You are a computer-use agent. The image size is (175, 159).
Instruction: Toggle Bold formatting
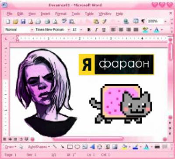(89, 30)
